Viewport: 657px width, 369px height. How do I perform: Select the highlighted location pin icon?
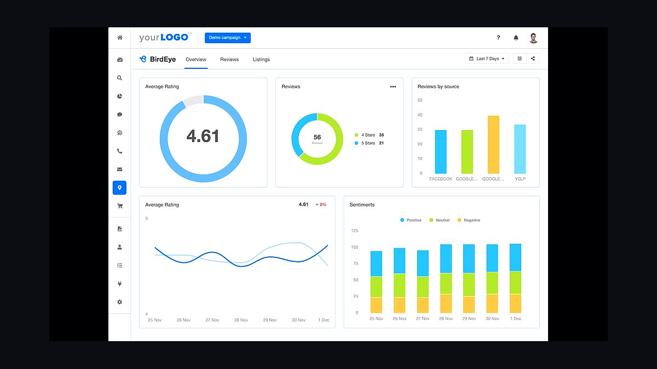click(x=119, y=188)
